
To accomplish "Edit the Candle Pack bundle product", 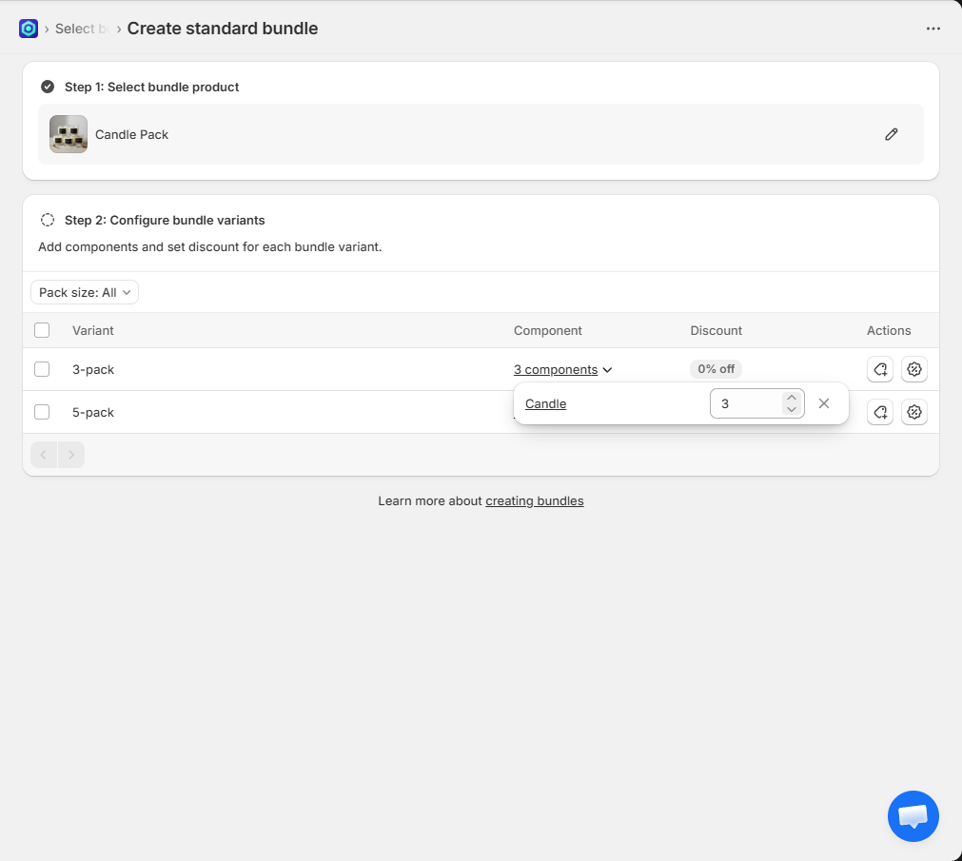I will pos(891,134).
